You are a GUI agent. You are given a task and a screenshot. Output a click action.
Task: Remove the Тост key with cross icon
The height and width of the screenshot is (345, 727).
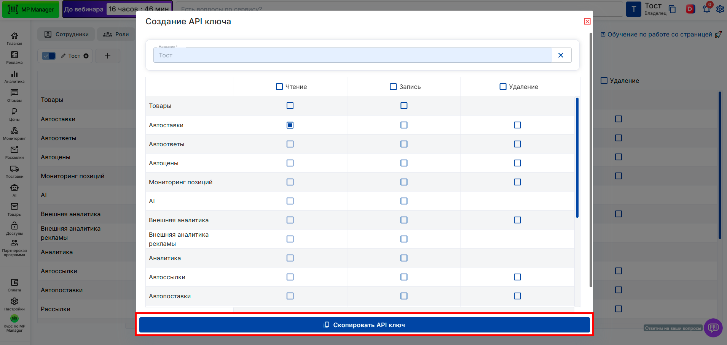pos(86,56)
